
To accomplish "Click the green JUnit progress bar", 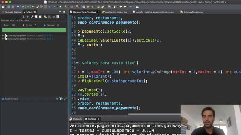I will [x=34, y=30].
